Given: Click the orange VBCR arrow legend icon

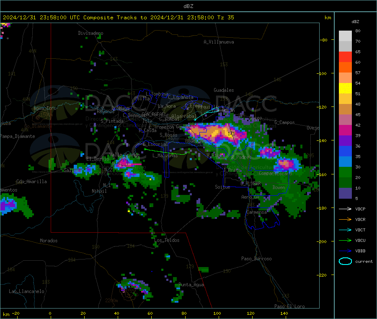Looking at the screenshot, I should tap(345, 219).
